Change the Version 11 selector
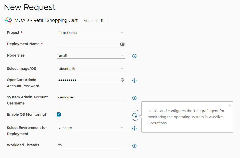The image size is (240, 158). point(104,21)
